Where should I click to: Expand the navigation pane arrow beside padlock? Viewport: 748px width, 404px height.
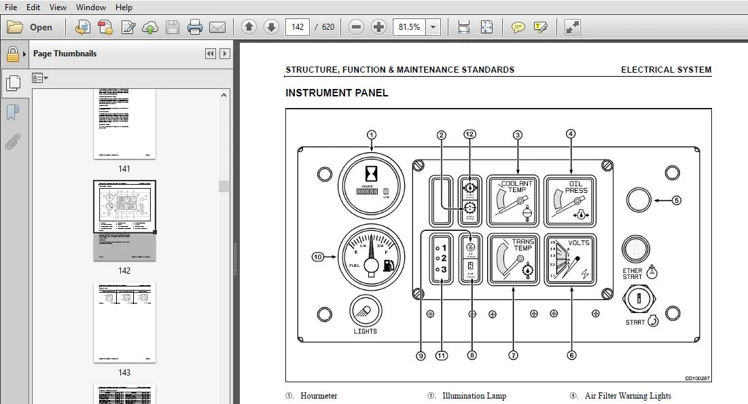[24, 54]
